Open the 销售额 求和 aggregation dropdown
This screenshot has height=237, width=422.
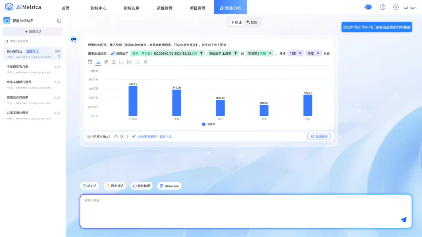click(x=260, y=53)
